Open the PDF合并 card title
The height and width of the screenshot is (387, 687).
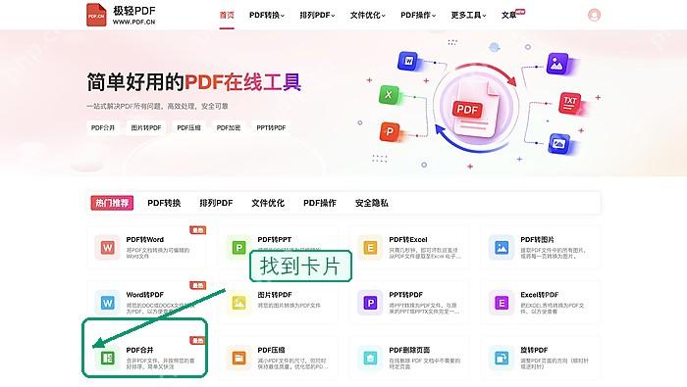click(139, 350)
